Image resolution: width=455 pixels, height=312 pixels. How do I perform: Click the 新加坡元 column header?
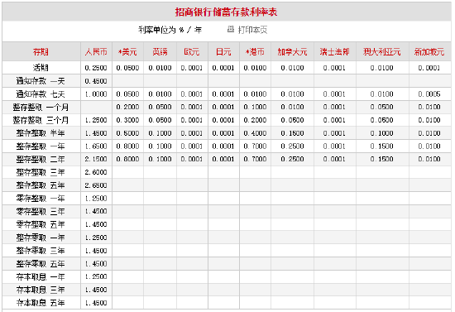click(429, 52)
